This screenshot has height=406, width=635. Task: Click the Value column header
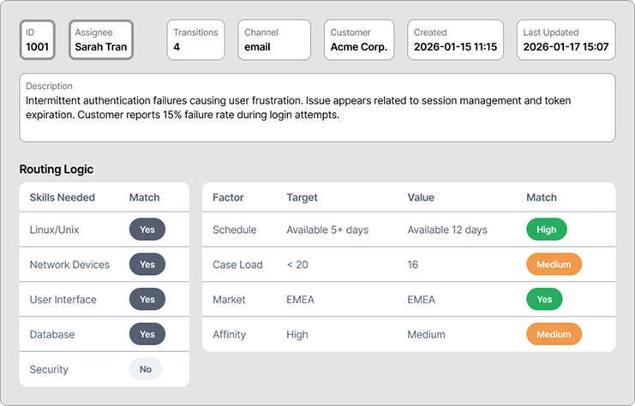[x=421, y=198]
